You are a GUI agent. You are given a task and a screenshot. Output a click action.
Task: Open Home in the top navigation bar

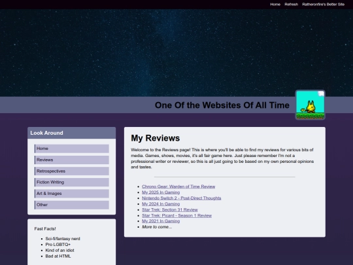(275, 5)
